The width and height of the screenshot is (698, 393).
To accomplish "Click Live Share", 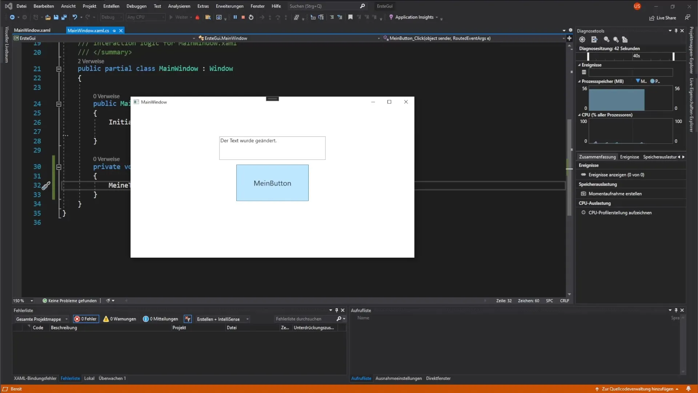I will click(663, 18).
